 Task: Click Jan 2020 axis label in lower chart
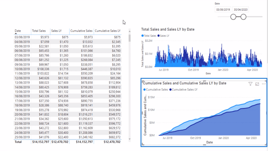(224, 138)
